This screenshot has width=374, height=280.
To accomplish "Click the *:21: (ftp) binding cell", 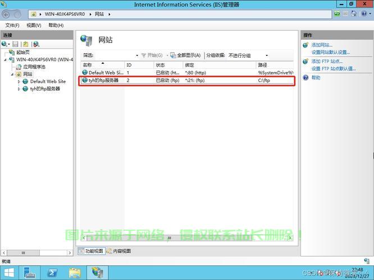I will (195, 81).
